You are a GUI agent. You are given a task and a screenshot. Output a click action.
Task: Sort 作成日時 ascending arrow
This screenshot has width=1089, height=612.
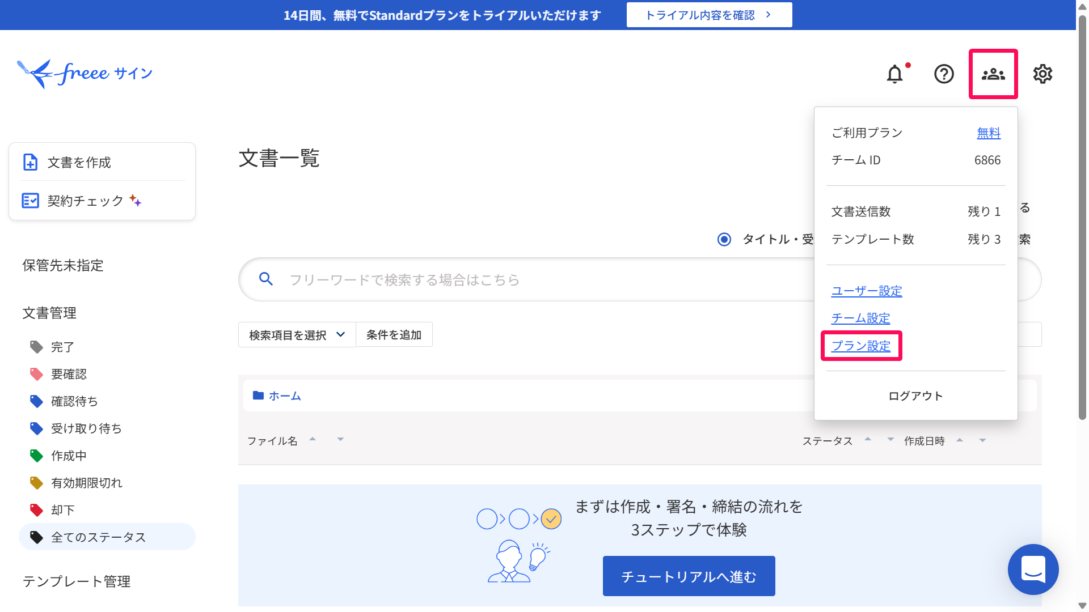(960, 439)
